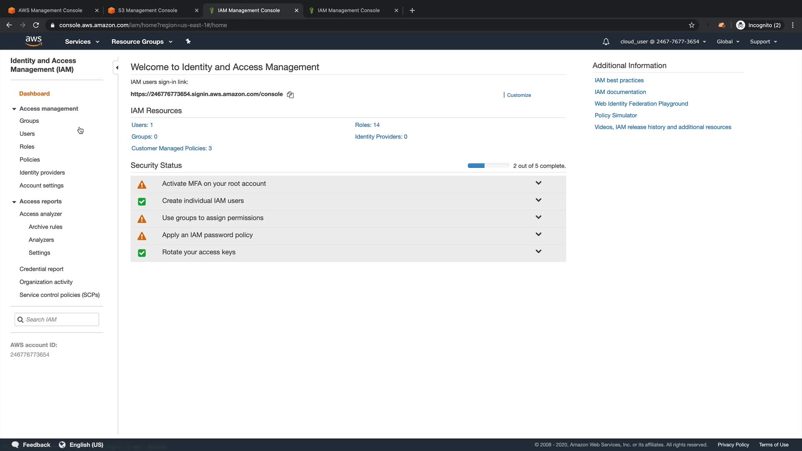The width and height of the screenshot is (802, 451).
Task: Click the pin shortcut icon in the navbar
Action: (188, 41)
